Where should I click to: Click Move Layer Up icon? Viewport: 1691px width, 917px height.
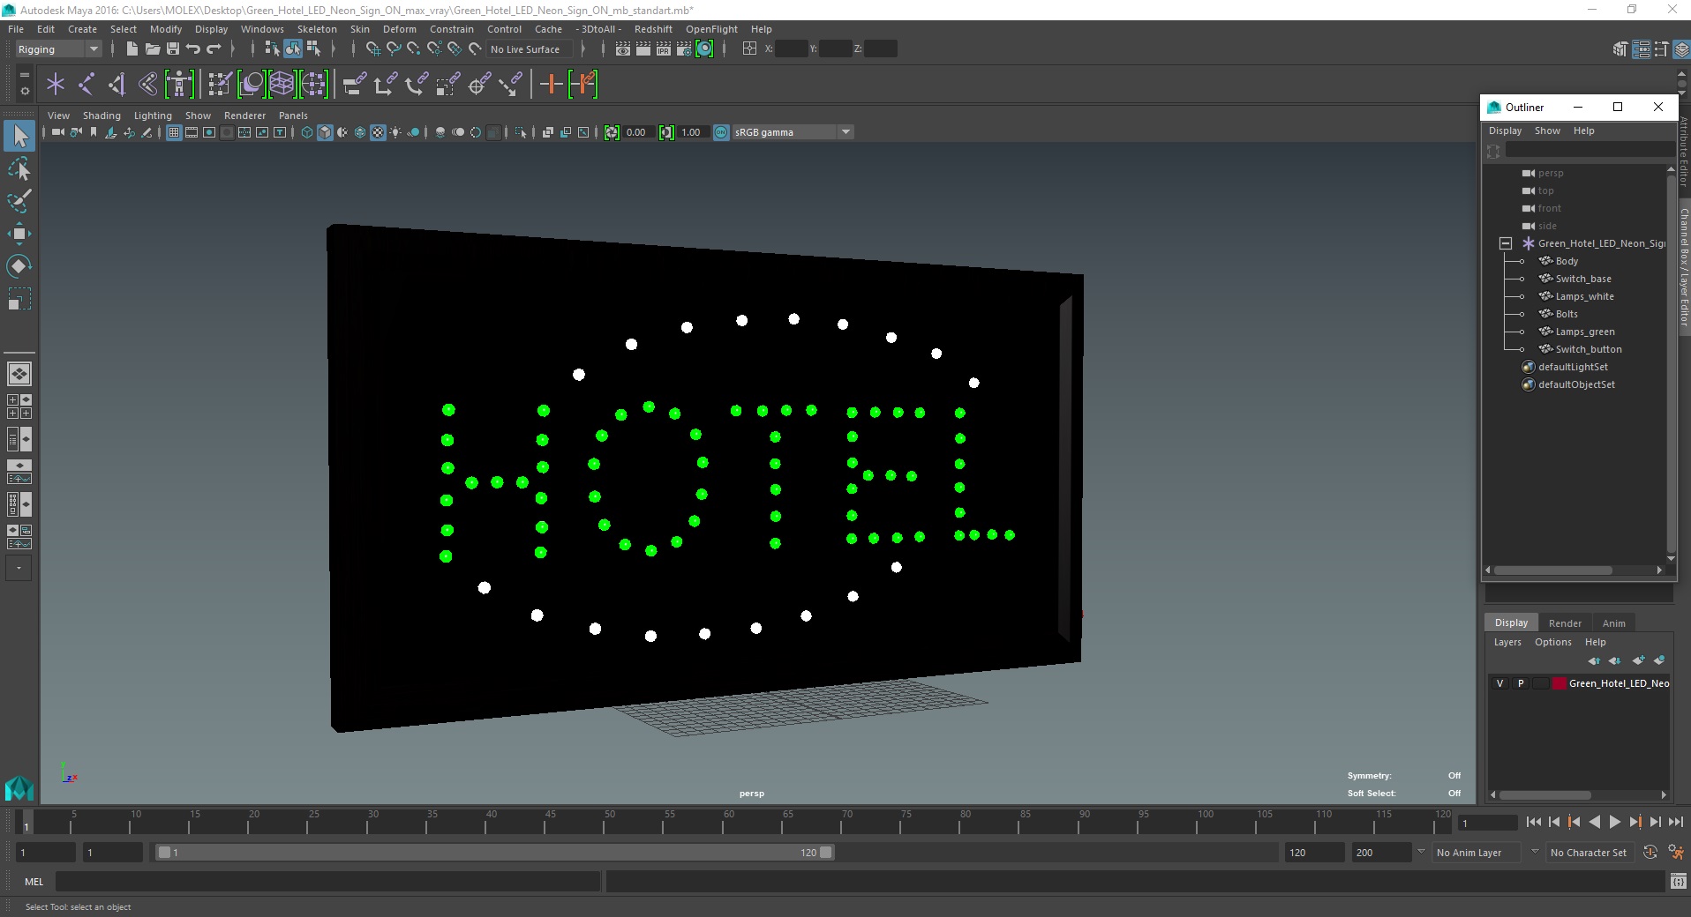pos(1594,660)
